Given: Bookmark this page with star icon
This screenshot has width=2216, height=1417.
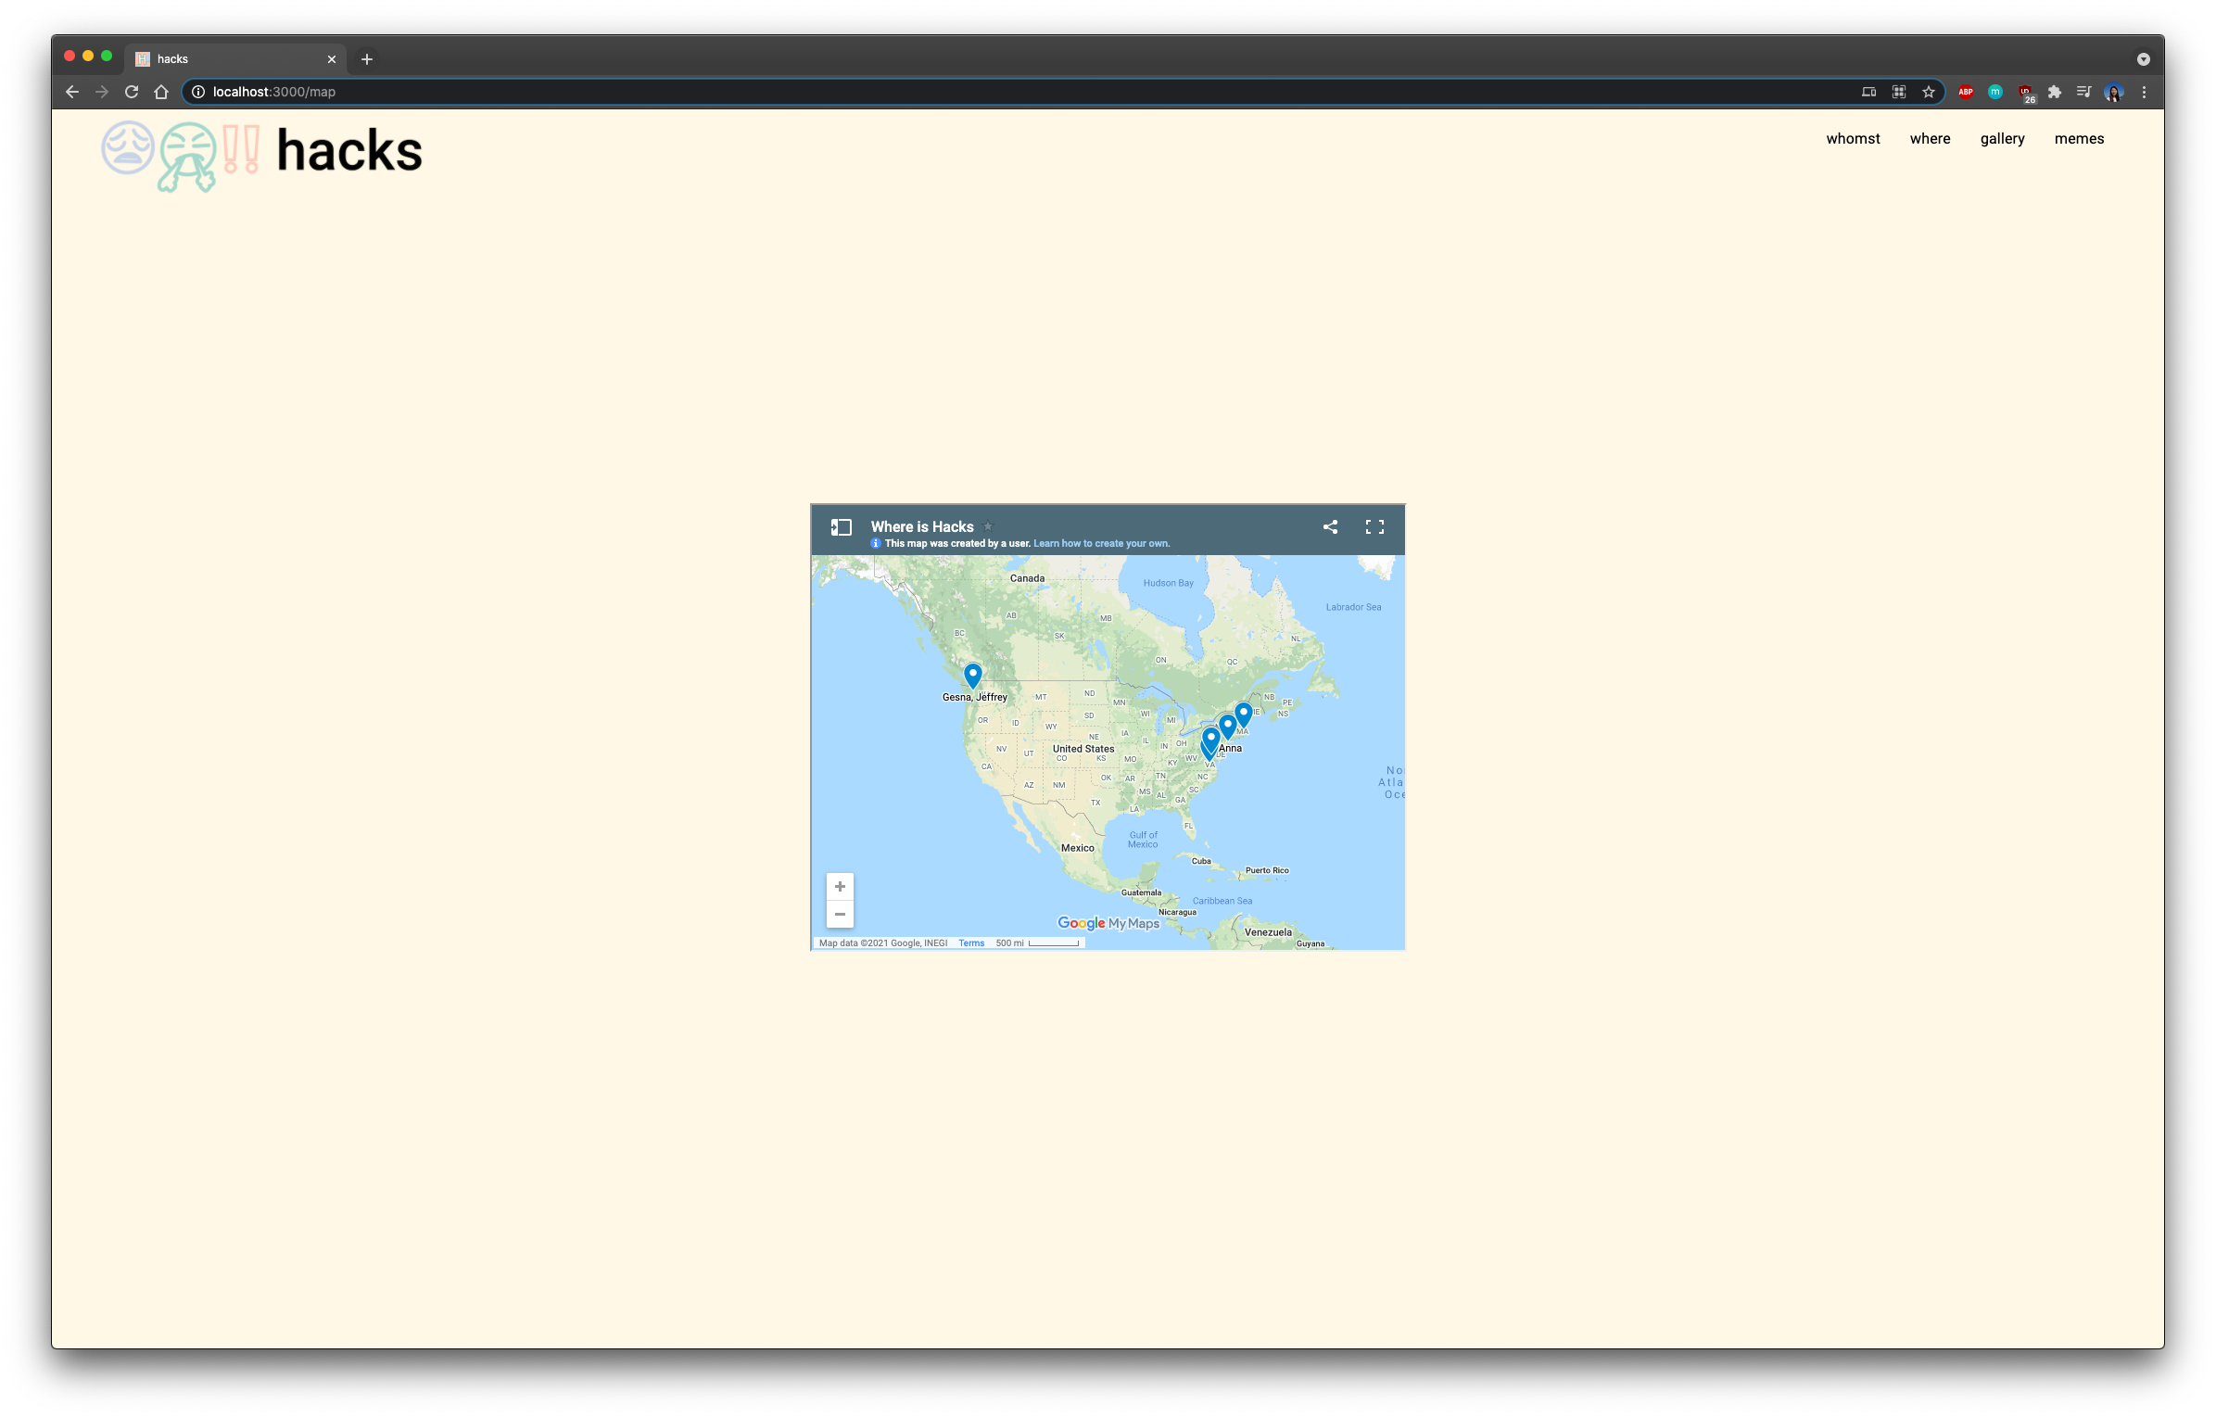Looking at the screenshot, I should (1929, 92).
